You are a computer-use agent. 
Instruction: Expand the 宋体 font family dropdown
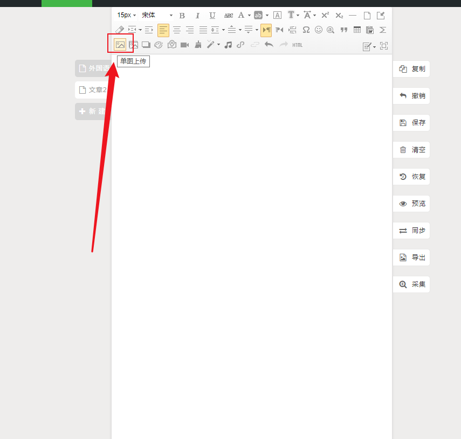[157, 16]
